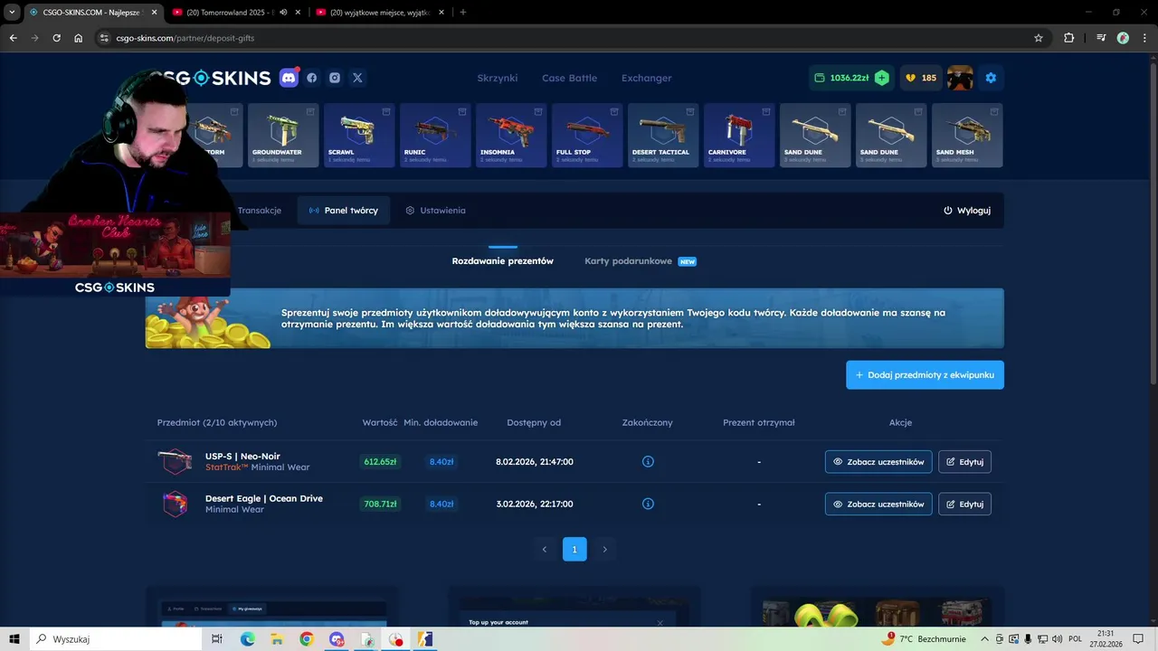Click the 612.65zł value cell
The height and width of the screenshot is (651, 1158).
point(380,462)
